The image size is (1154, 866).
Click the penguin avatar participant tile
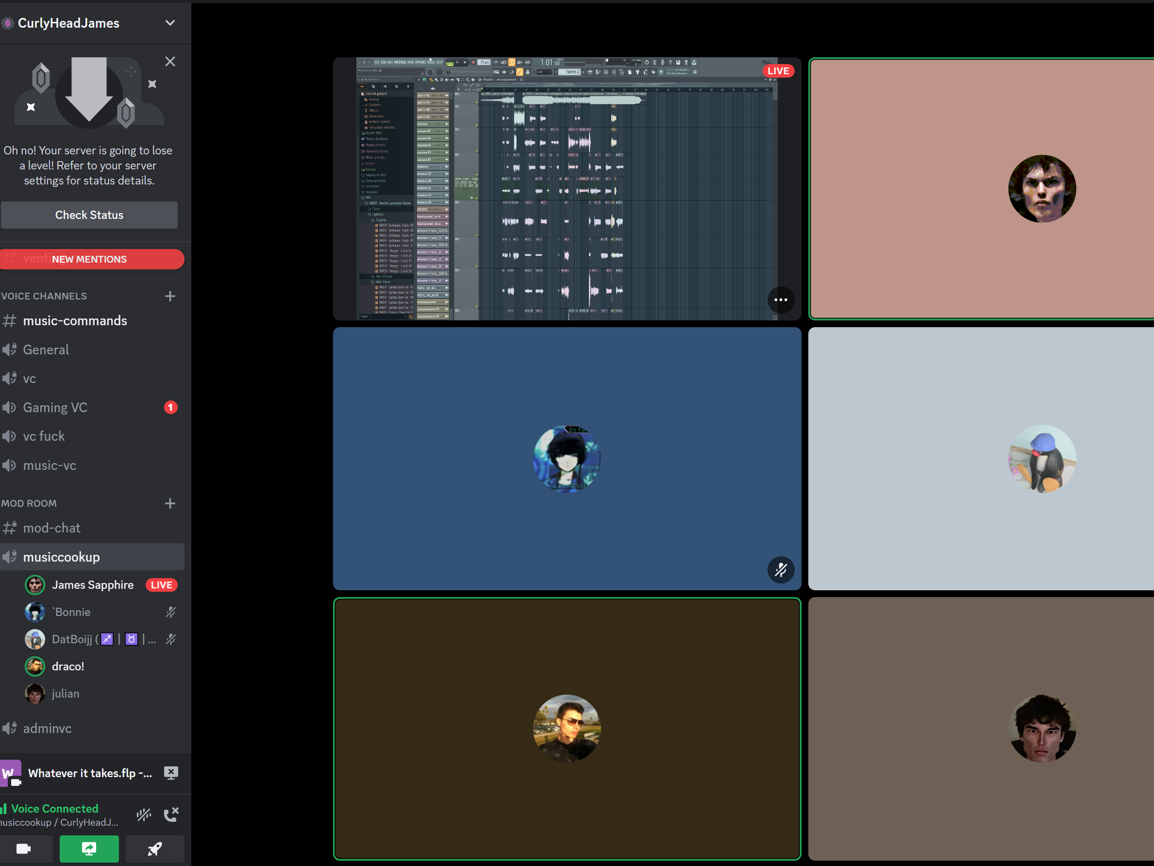pos(981,459)
